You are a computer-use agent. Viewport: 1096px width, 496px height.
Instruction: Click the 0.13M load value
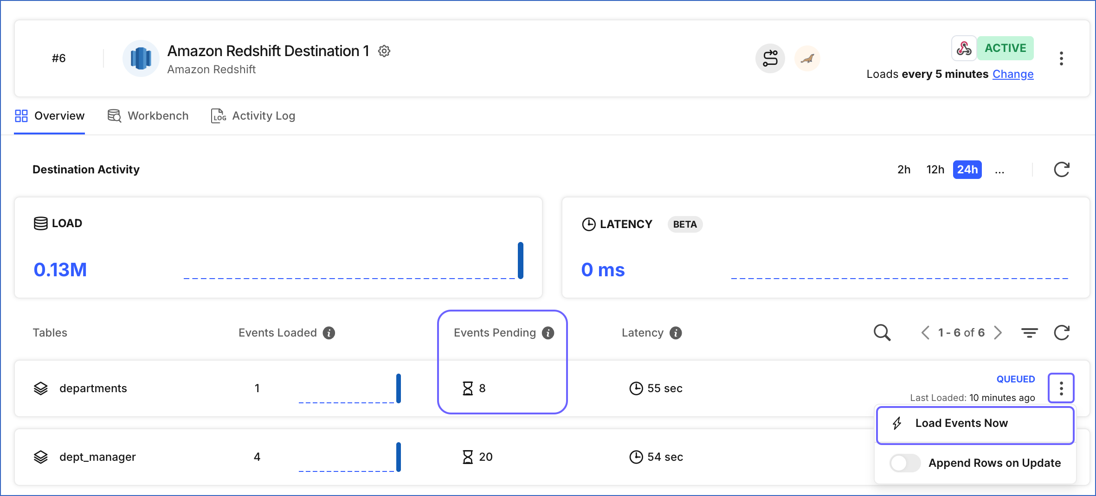coord(60,270)
